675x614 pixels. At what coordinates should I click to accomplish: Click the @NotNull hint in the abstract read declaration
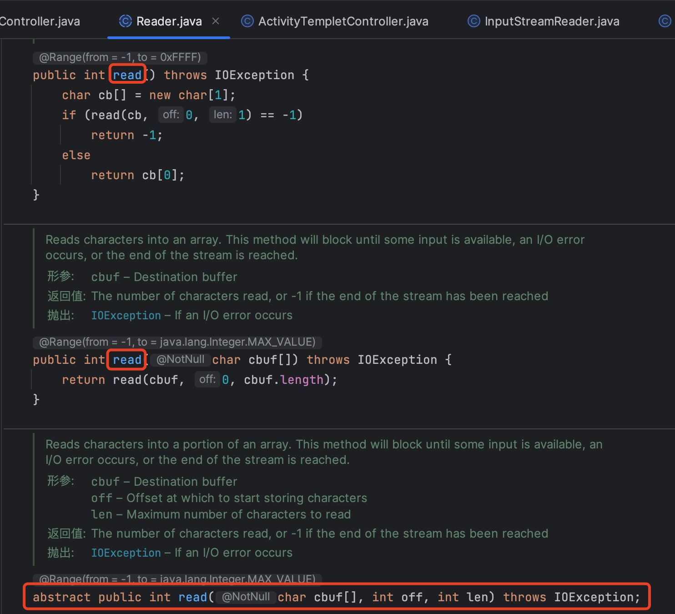246,597
